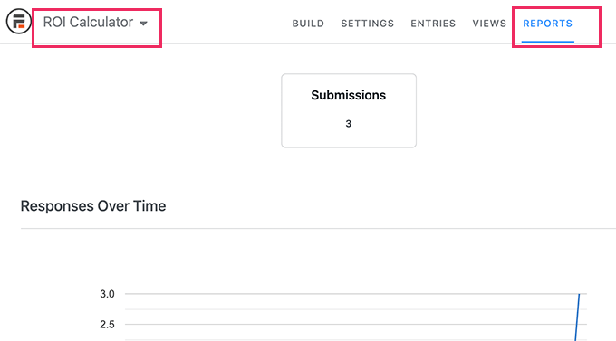This screenshot has width=616, height=341.
Task: Select the Views tab
Action: click(x=489, y=24)
